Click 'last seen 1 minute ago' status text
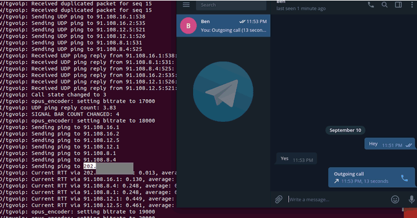Image resolution: width=417 pixels, height=218 pixels. (301, 9)
